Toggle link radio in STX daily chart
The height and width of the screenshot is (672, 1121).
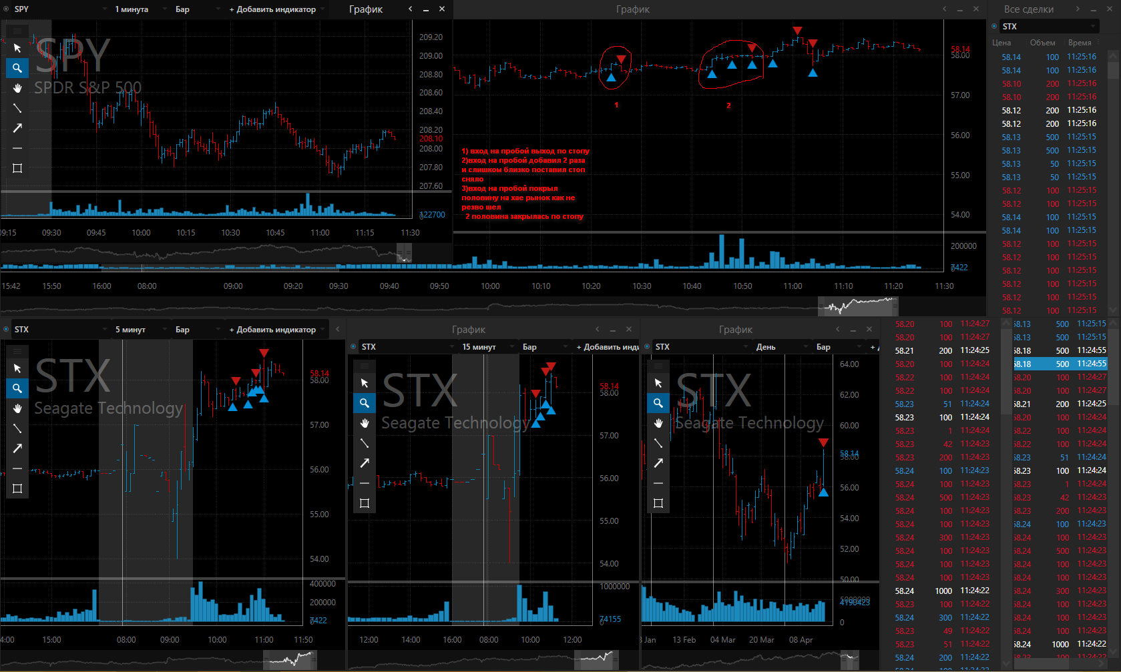coord(648,347)
